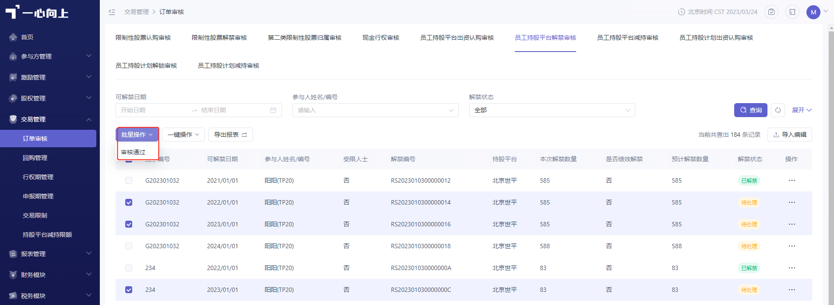Open the user avatar M menu
This screenshot has width=834, height=305.
click(813, 12)
